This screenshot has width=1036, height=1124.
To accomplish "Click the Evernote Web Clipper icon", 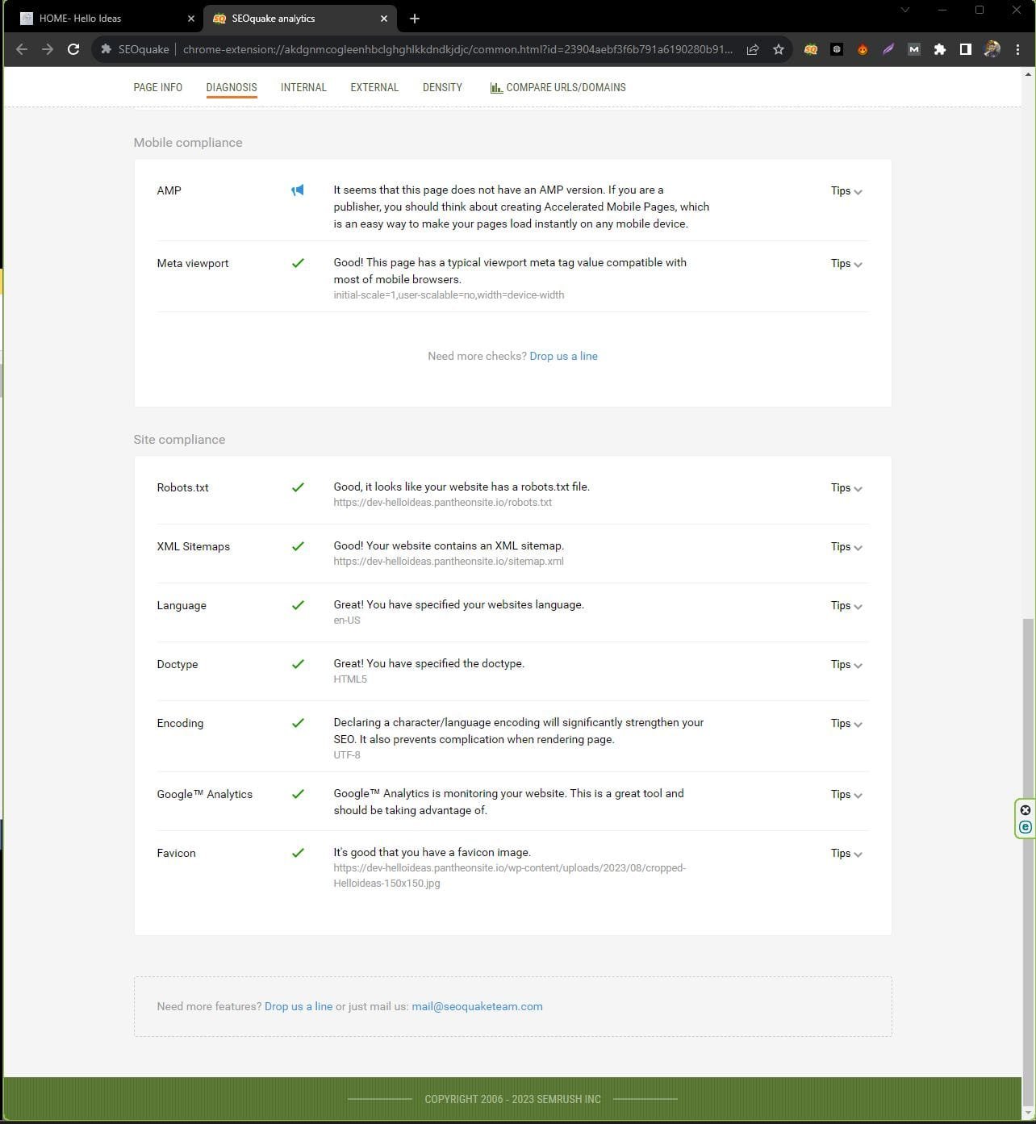I will (1025, 826).
